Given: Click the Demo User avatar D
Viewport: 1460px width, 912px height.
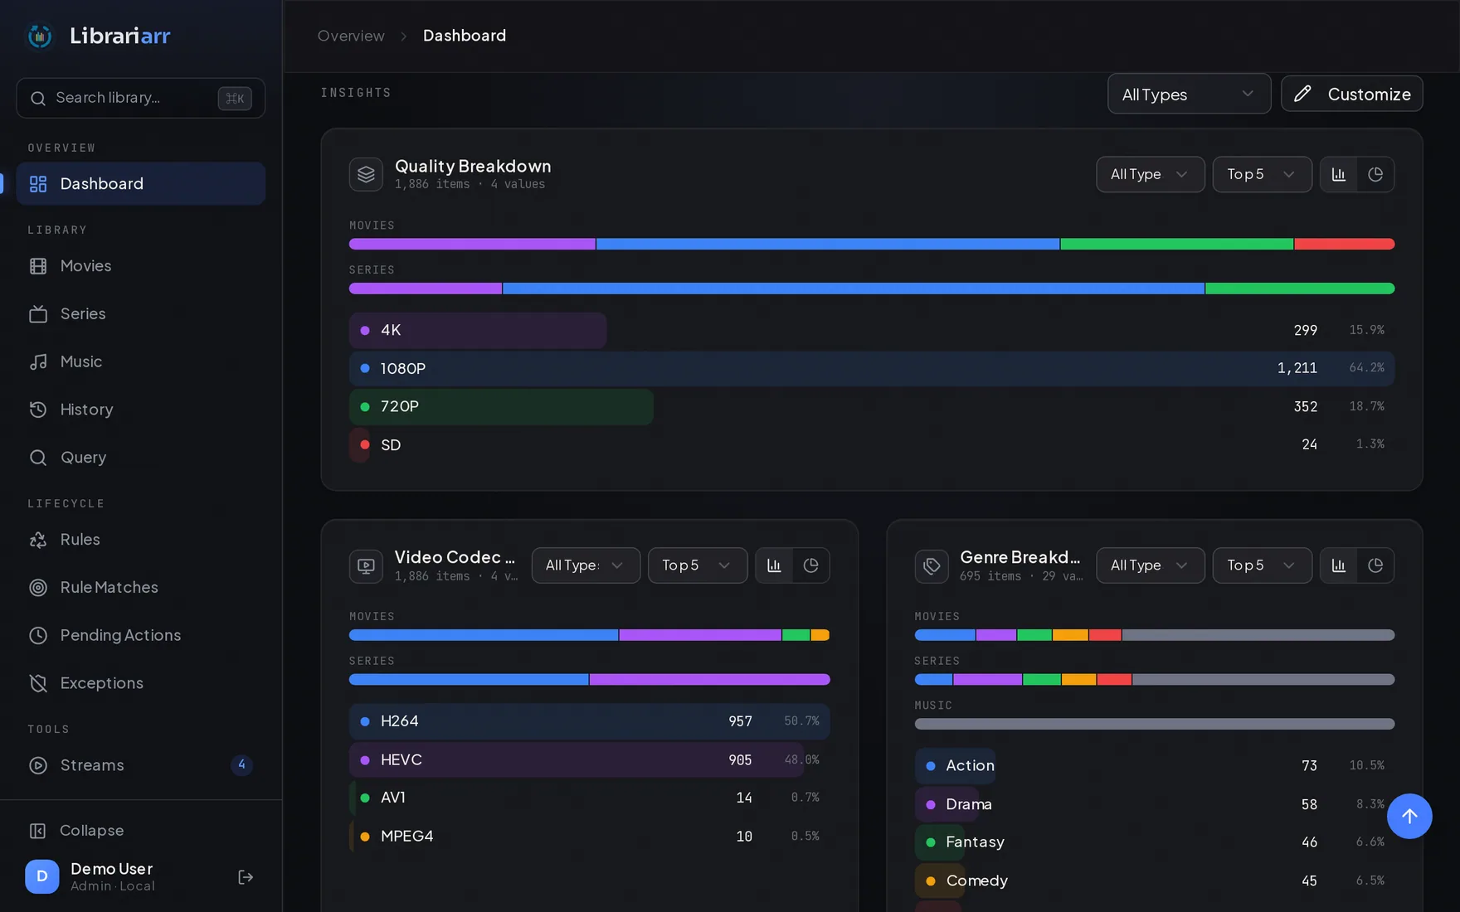Looking at the screenshot, I should pyautogui.click(x=42, y=876).
